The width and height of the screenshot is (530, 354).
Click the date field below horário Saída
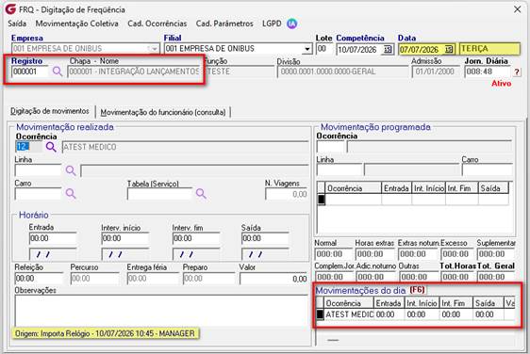(265, 254)
